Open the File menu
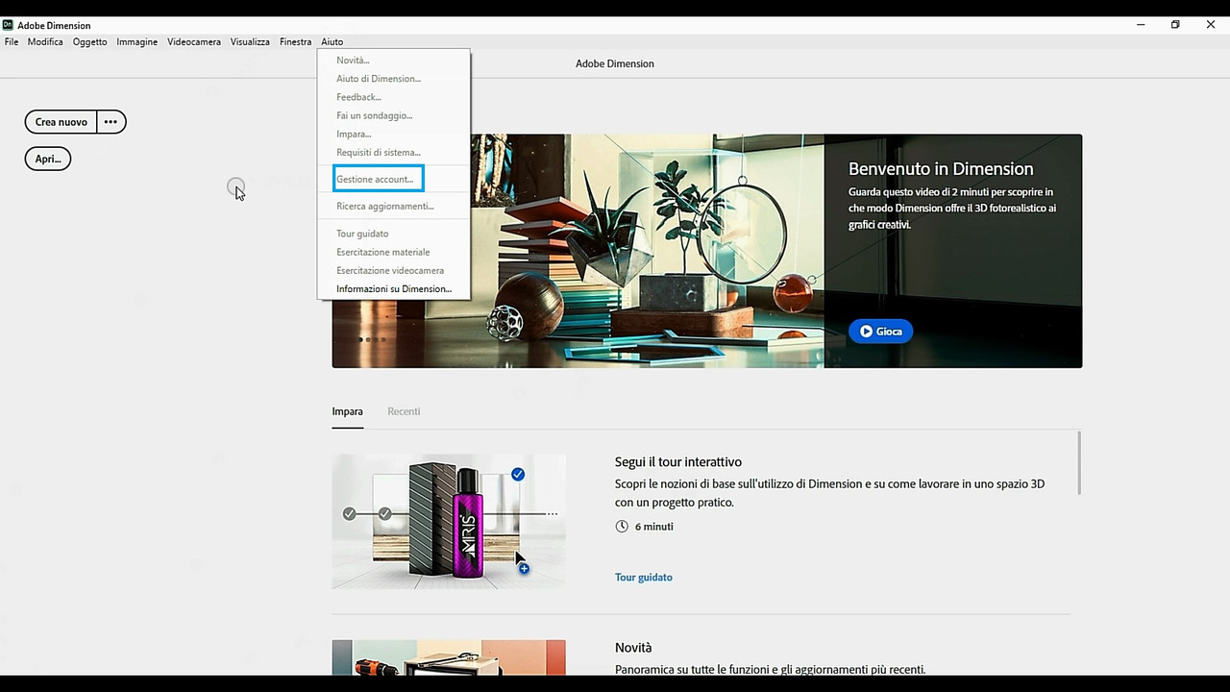Image resolution: width=1230 pixels, height=692 pixels. 12,42
